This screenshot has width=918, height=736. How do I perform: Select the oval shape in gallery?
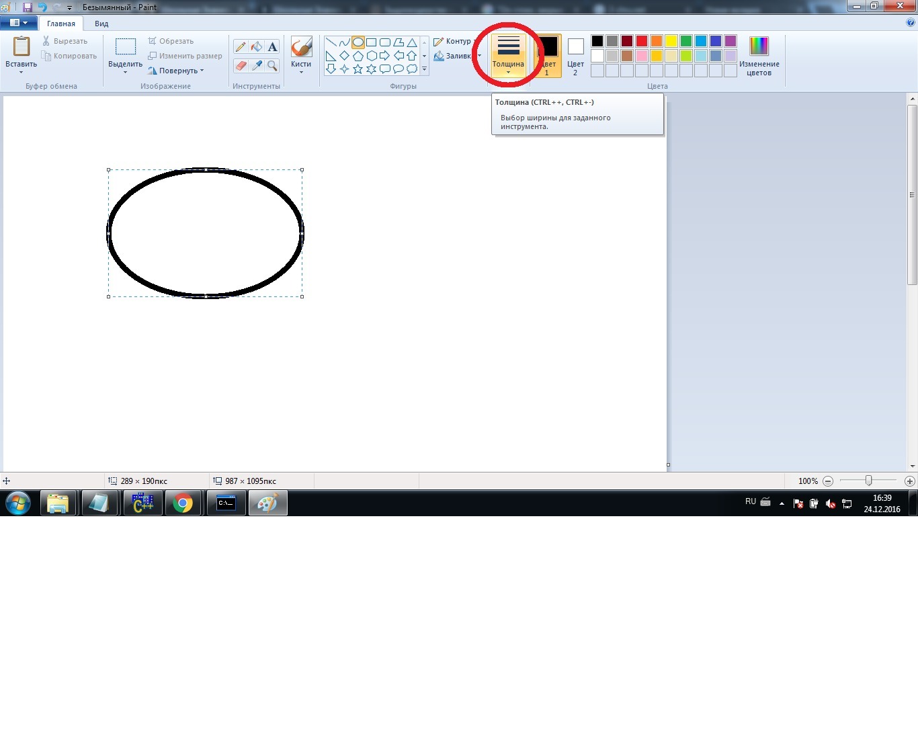click(358, 42)
